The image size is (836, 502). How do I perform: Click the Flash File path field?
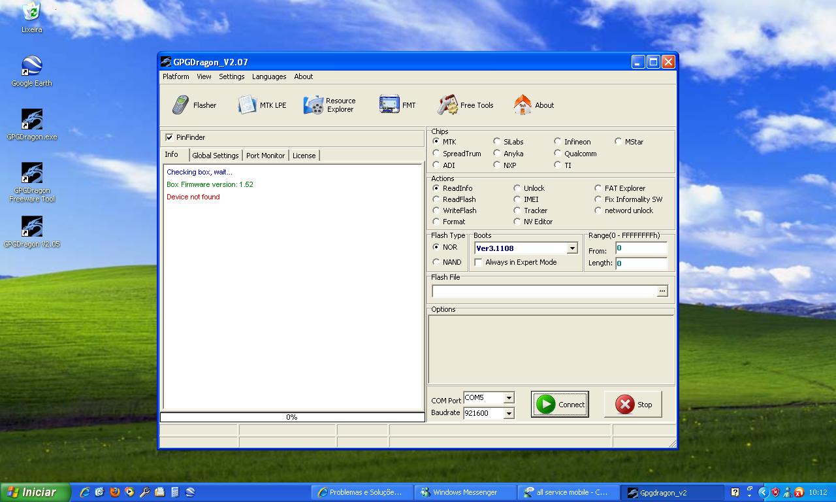tap(544, 291)
